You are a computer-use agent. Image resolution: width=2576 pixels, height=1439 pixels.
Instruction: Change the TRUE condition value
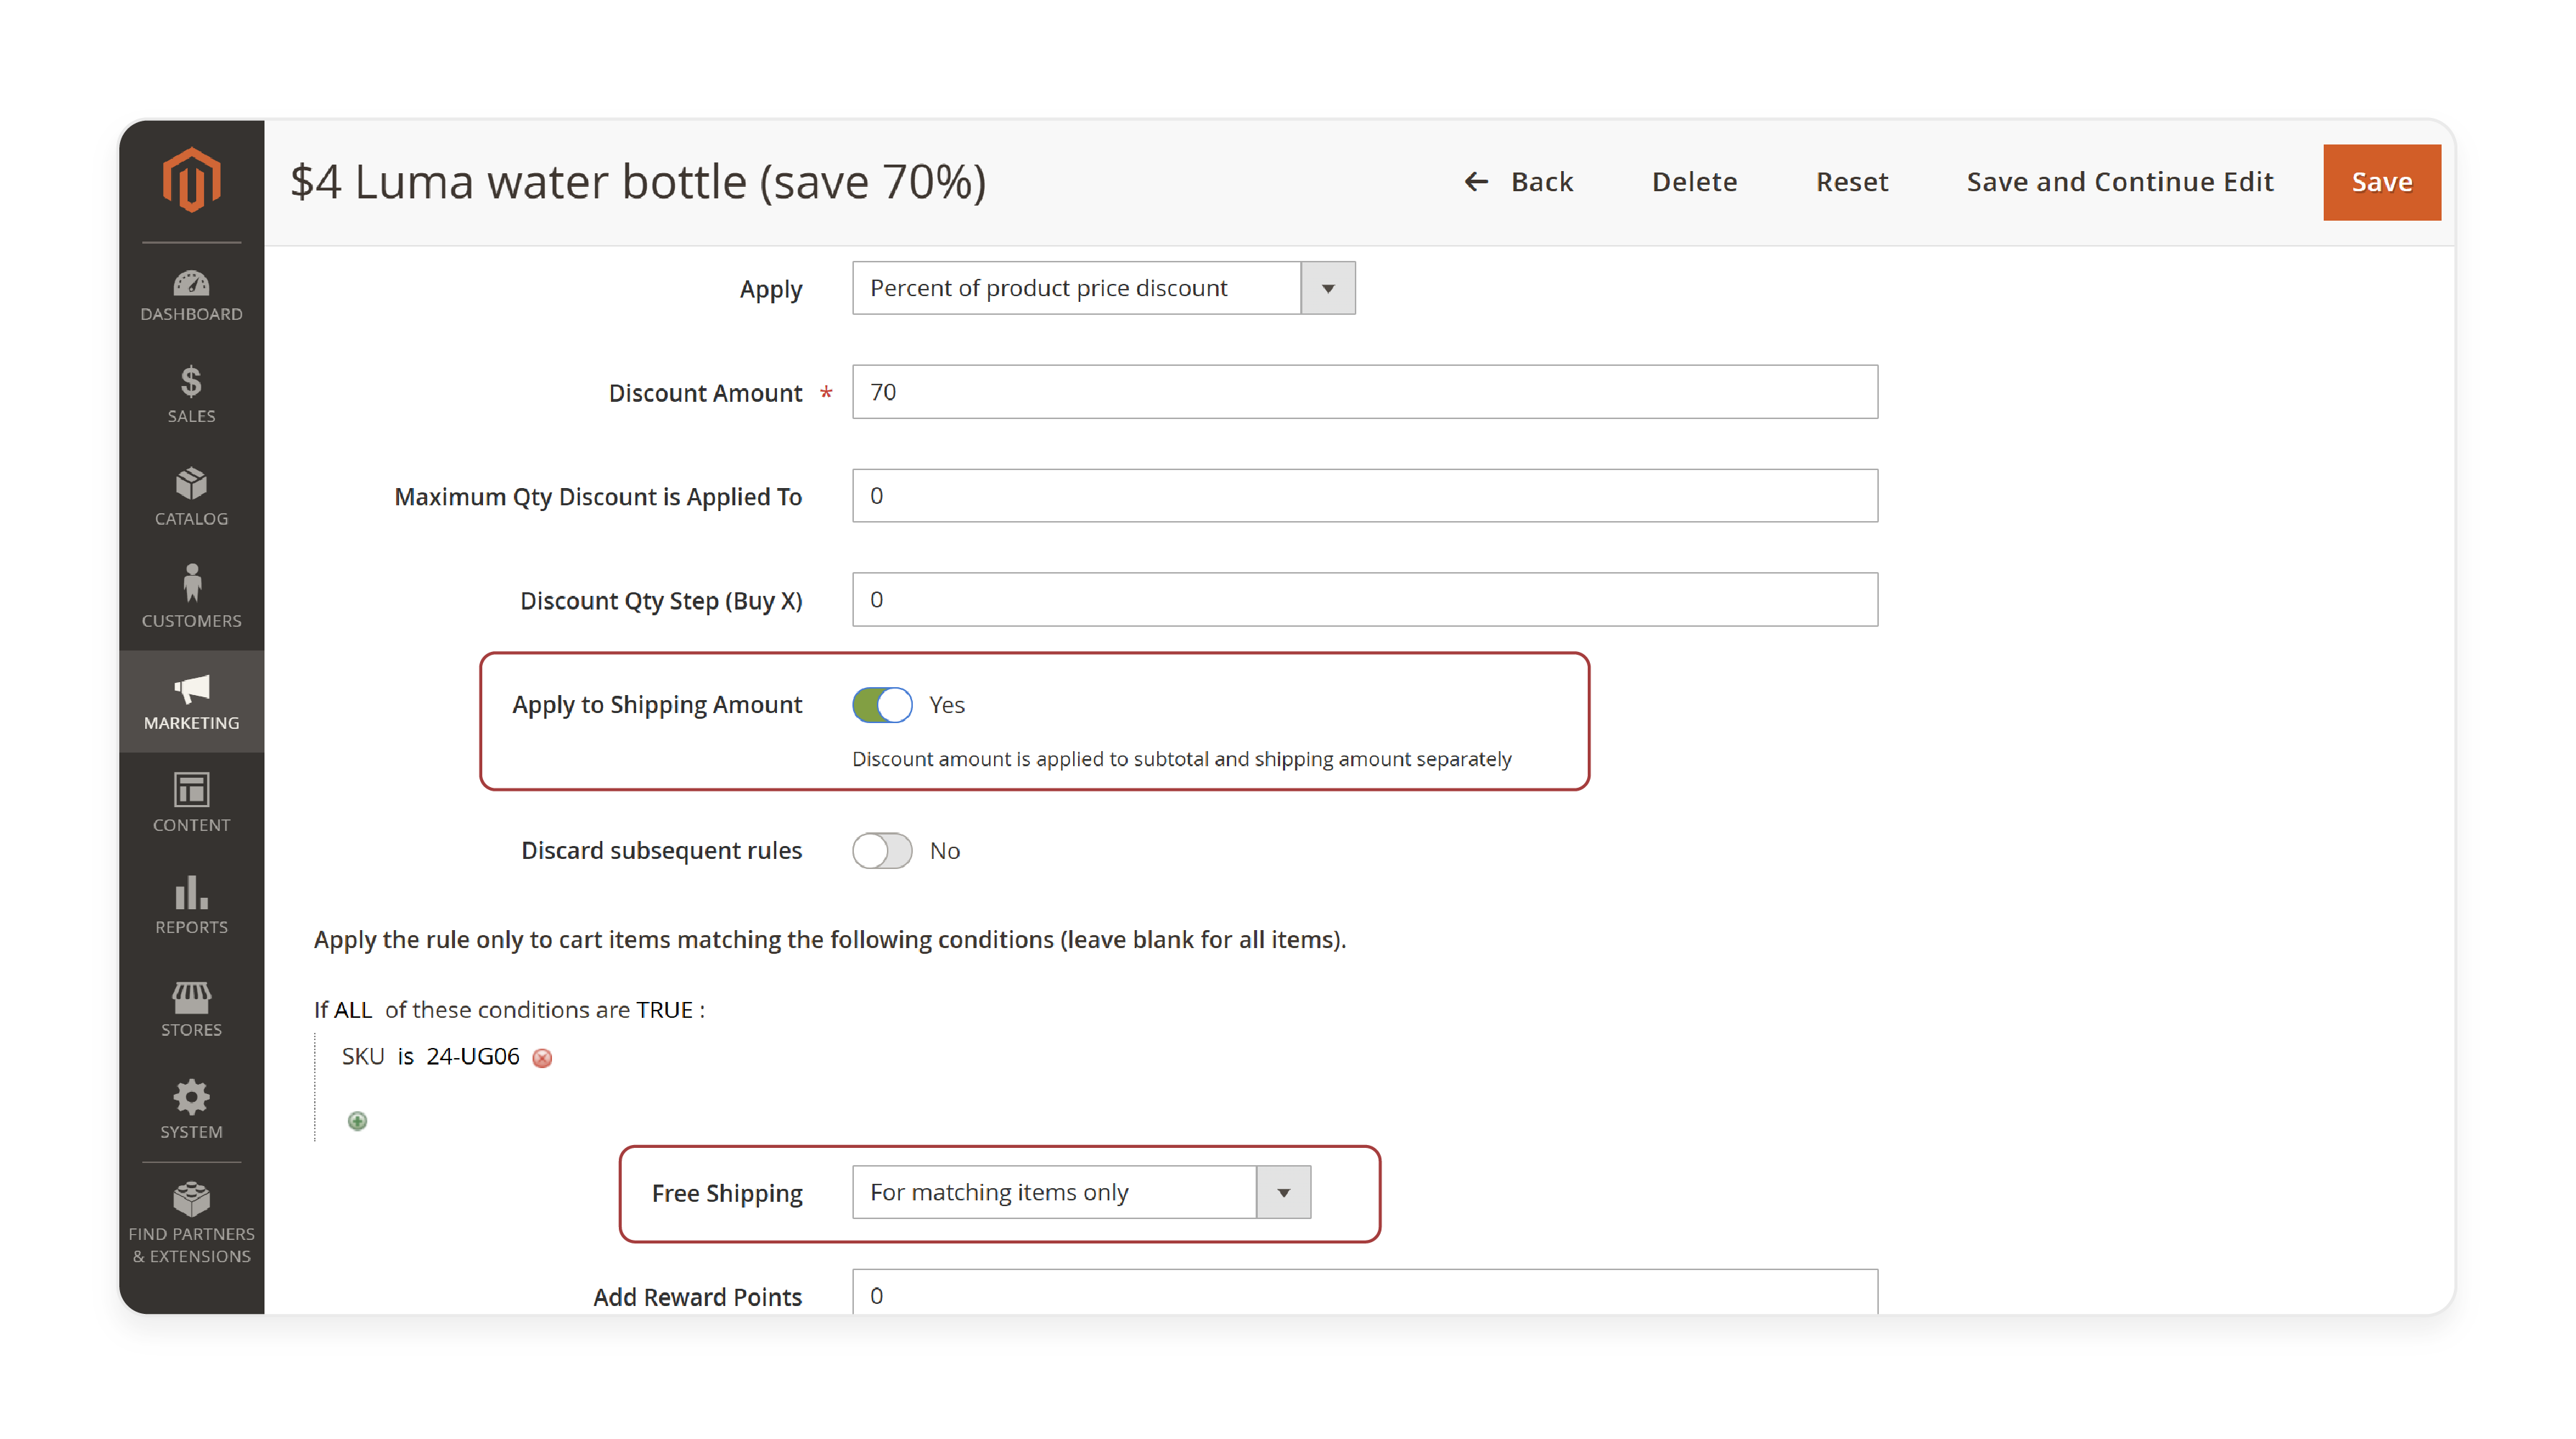click(x=664, y=1010)
